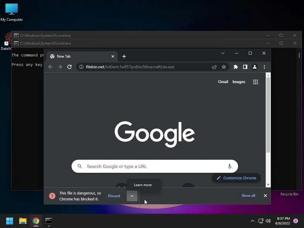
Task: Open Chrome side panel icon
Action: [x=245, y=67]
